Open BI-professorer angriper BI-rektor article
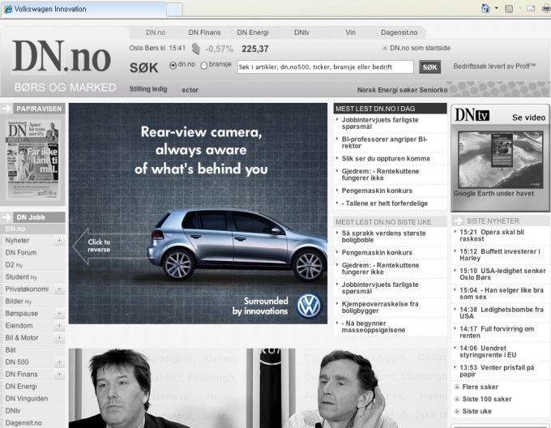Viewport: 551px width, 428px height. pos(384,143)
